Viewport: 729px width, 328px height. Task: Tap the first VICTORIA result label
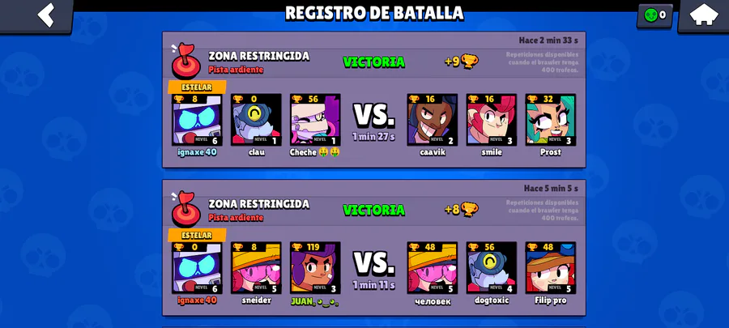tap(373, 62)
